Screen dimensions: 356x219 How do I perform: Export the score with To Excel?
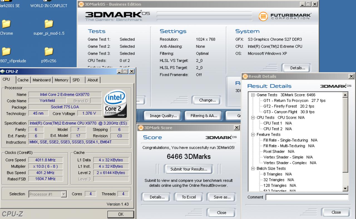[x=189, y=197]
